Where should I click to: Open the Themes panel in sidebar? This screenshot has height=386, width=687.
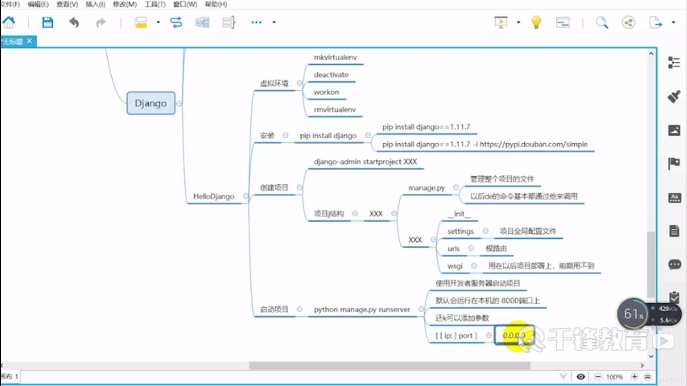675,198
